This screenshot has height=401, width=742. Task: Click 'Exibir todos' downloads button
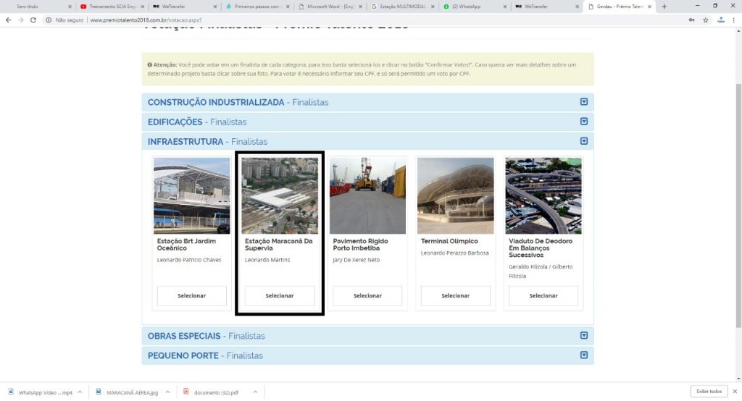709,392
